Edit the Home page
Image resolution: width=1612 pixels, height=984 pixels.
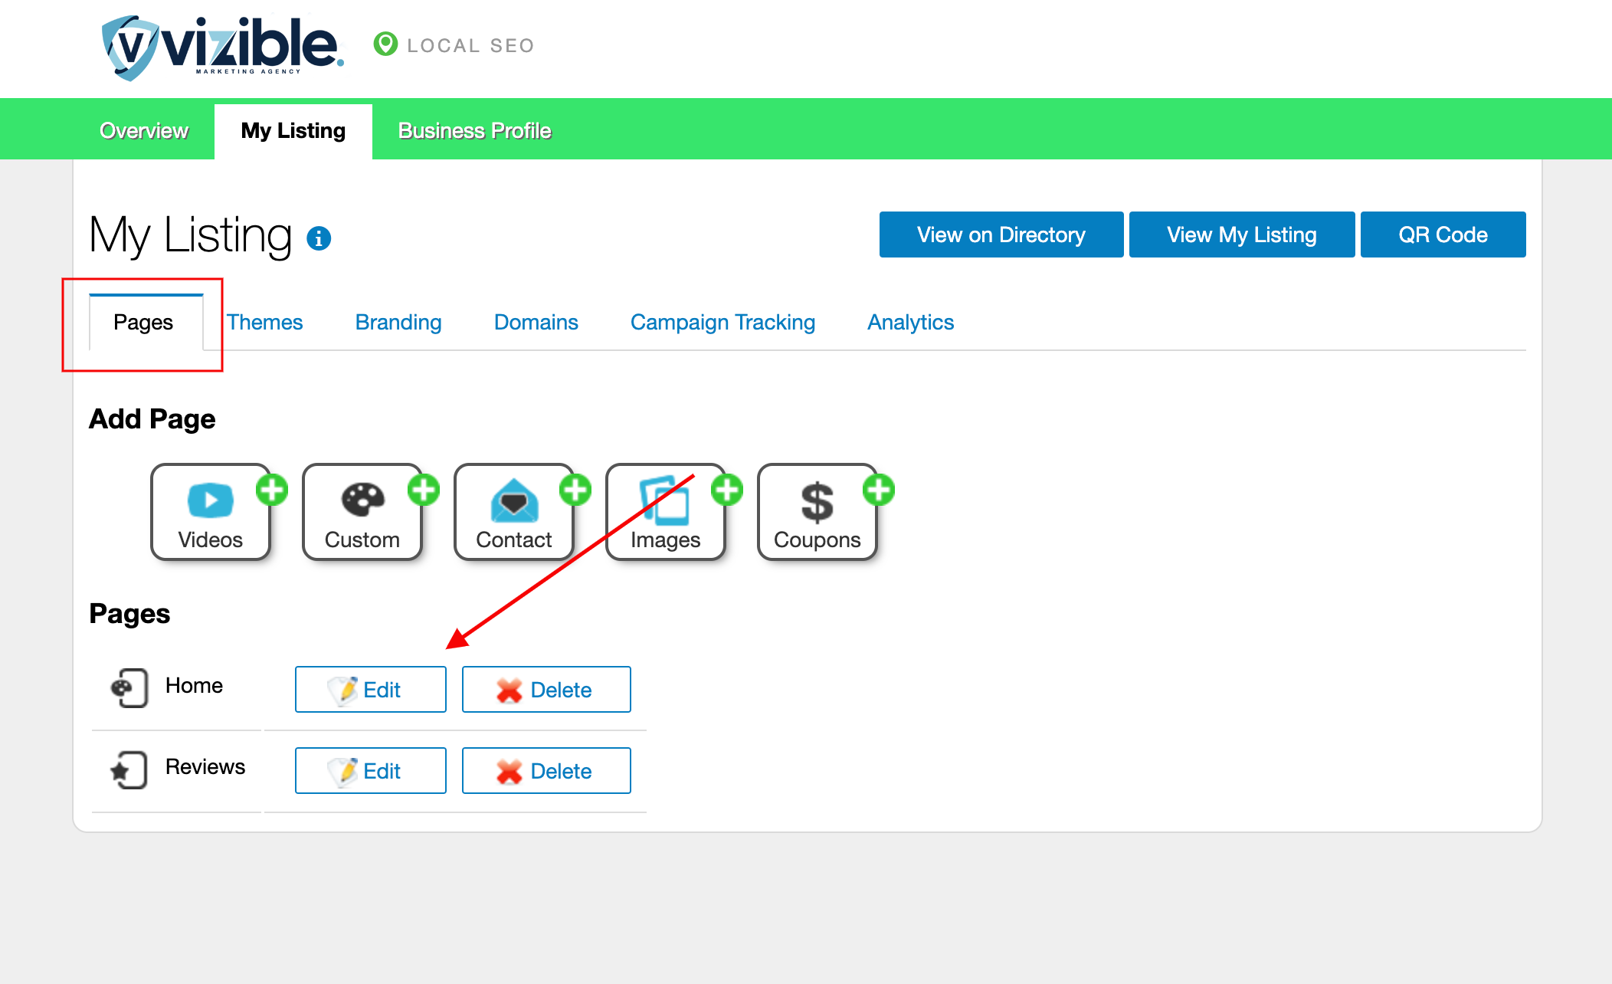click(x=371, y=690)
